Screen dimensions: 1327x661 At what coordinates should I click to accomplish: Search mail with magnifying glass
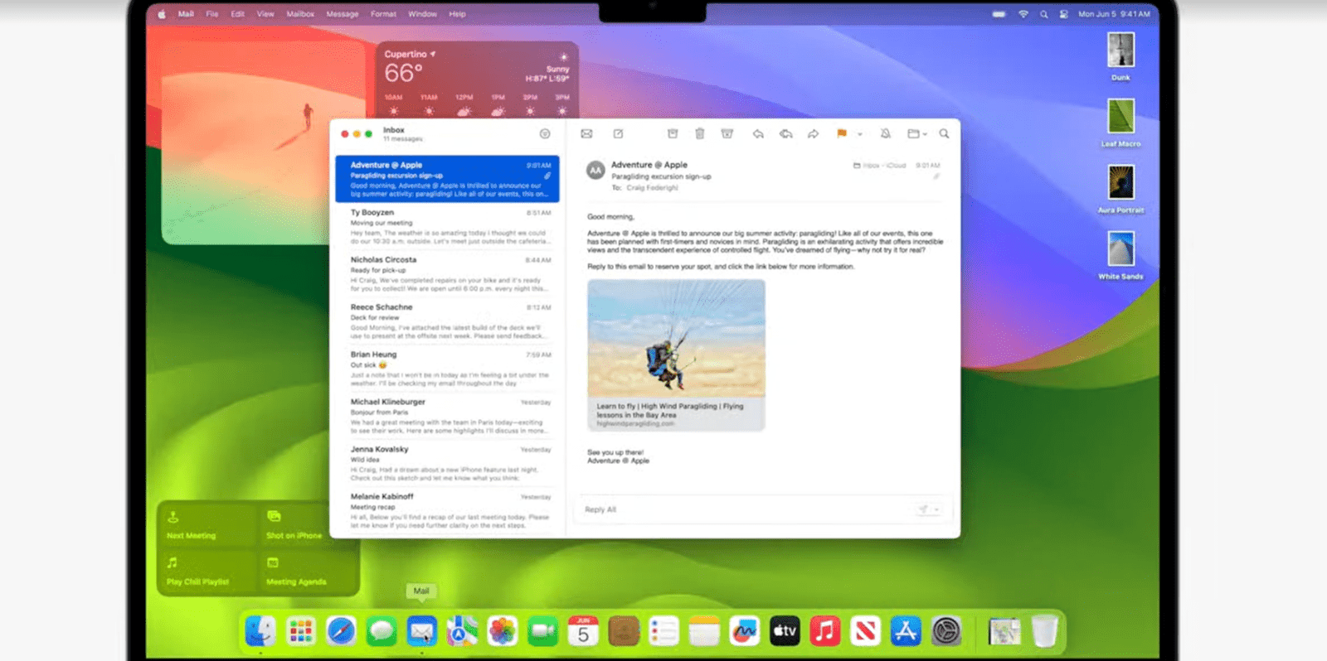tap(944, 133)
